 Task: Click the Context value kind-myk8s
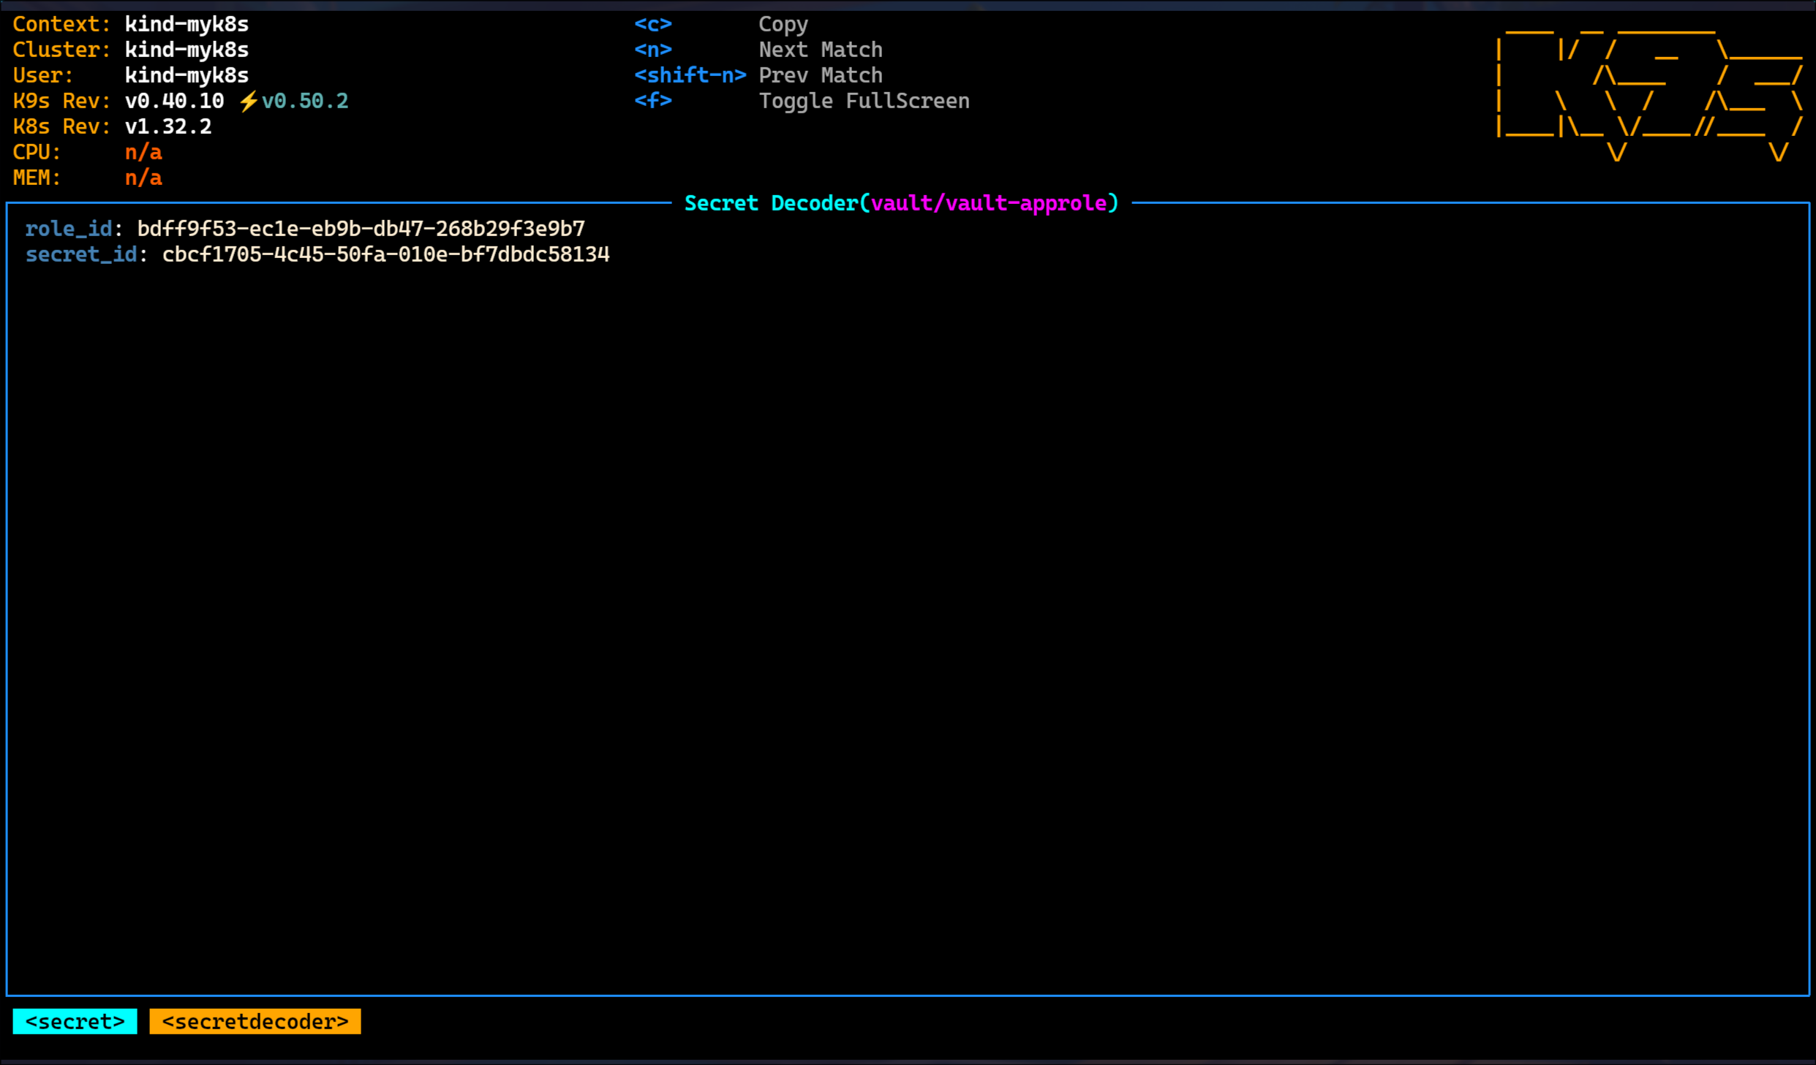point(187,24)
